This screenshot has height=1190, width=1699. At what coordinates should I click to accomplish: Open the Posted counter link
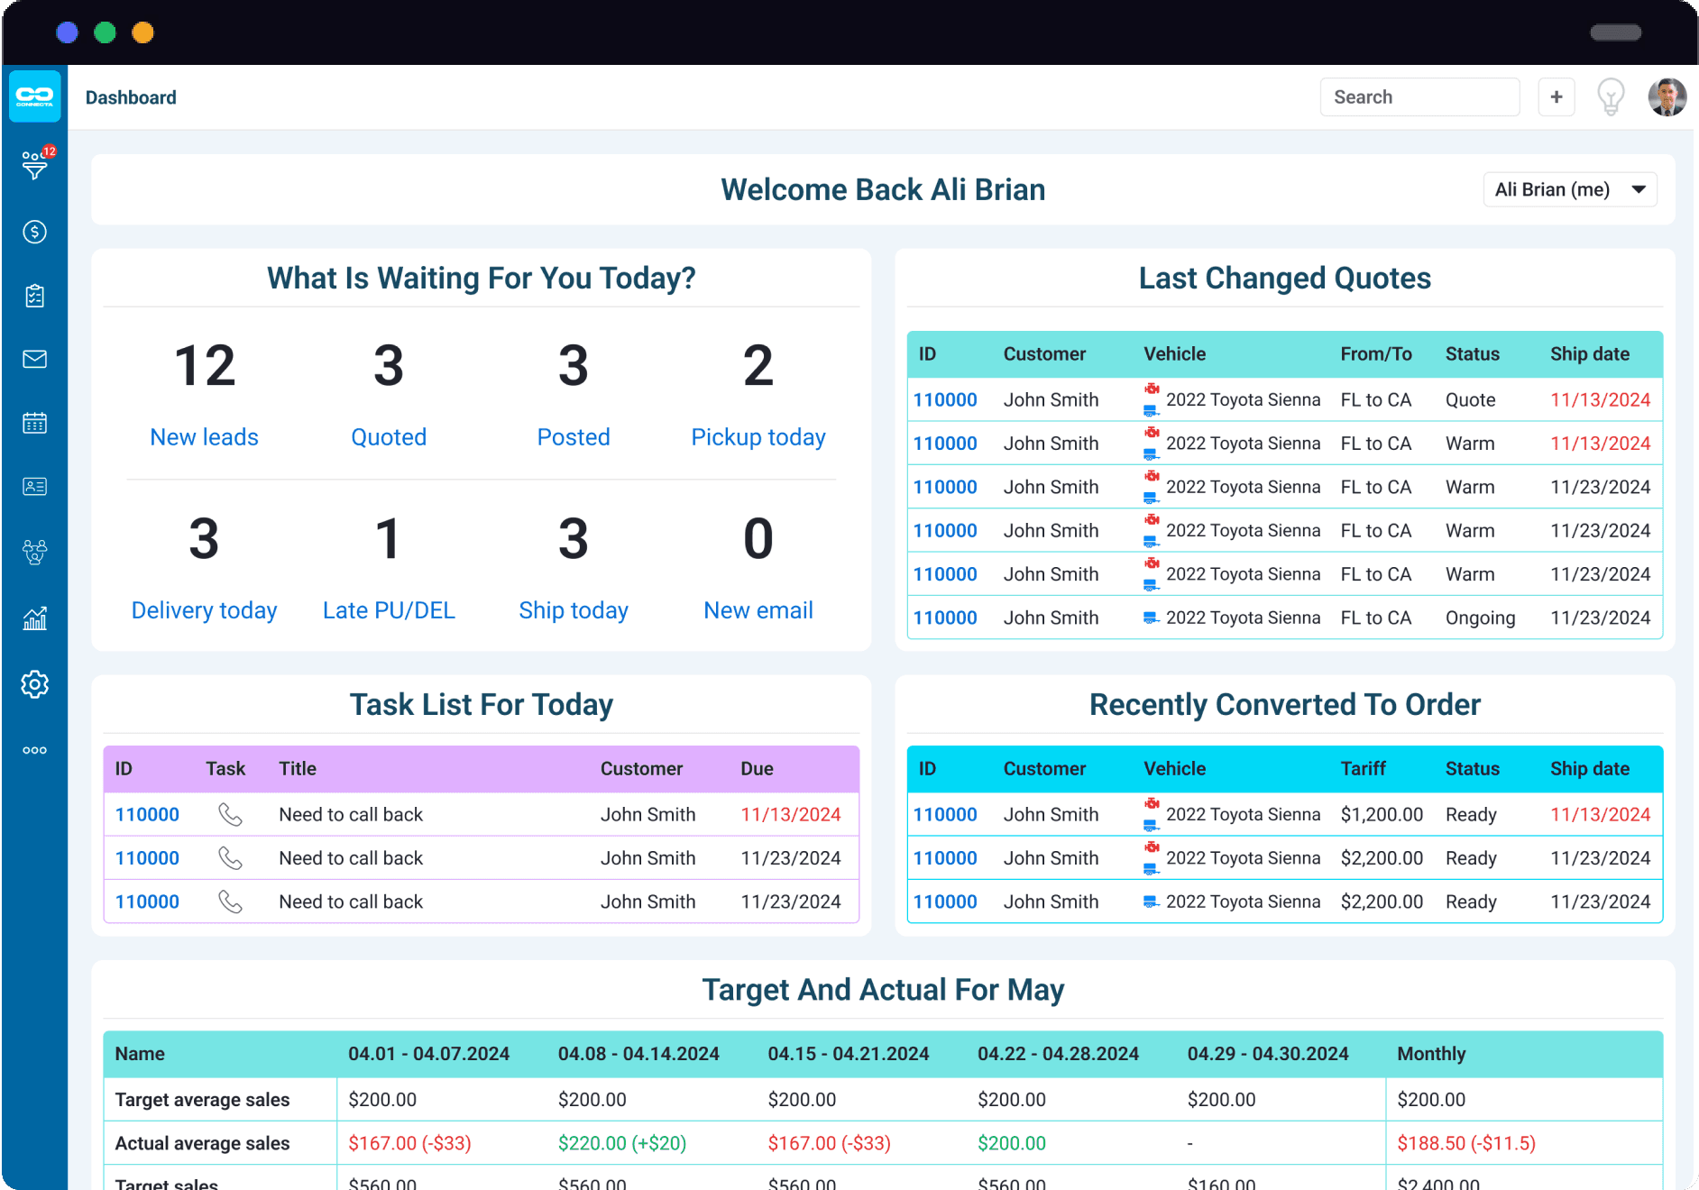pos(574,437)
